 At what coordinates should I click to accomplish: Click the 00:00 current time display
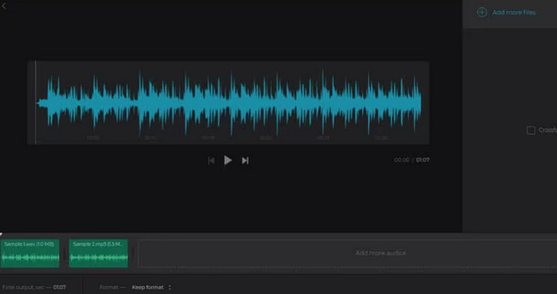coord(402,160)
